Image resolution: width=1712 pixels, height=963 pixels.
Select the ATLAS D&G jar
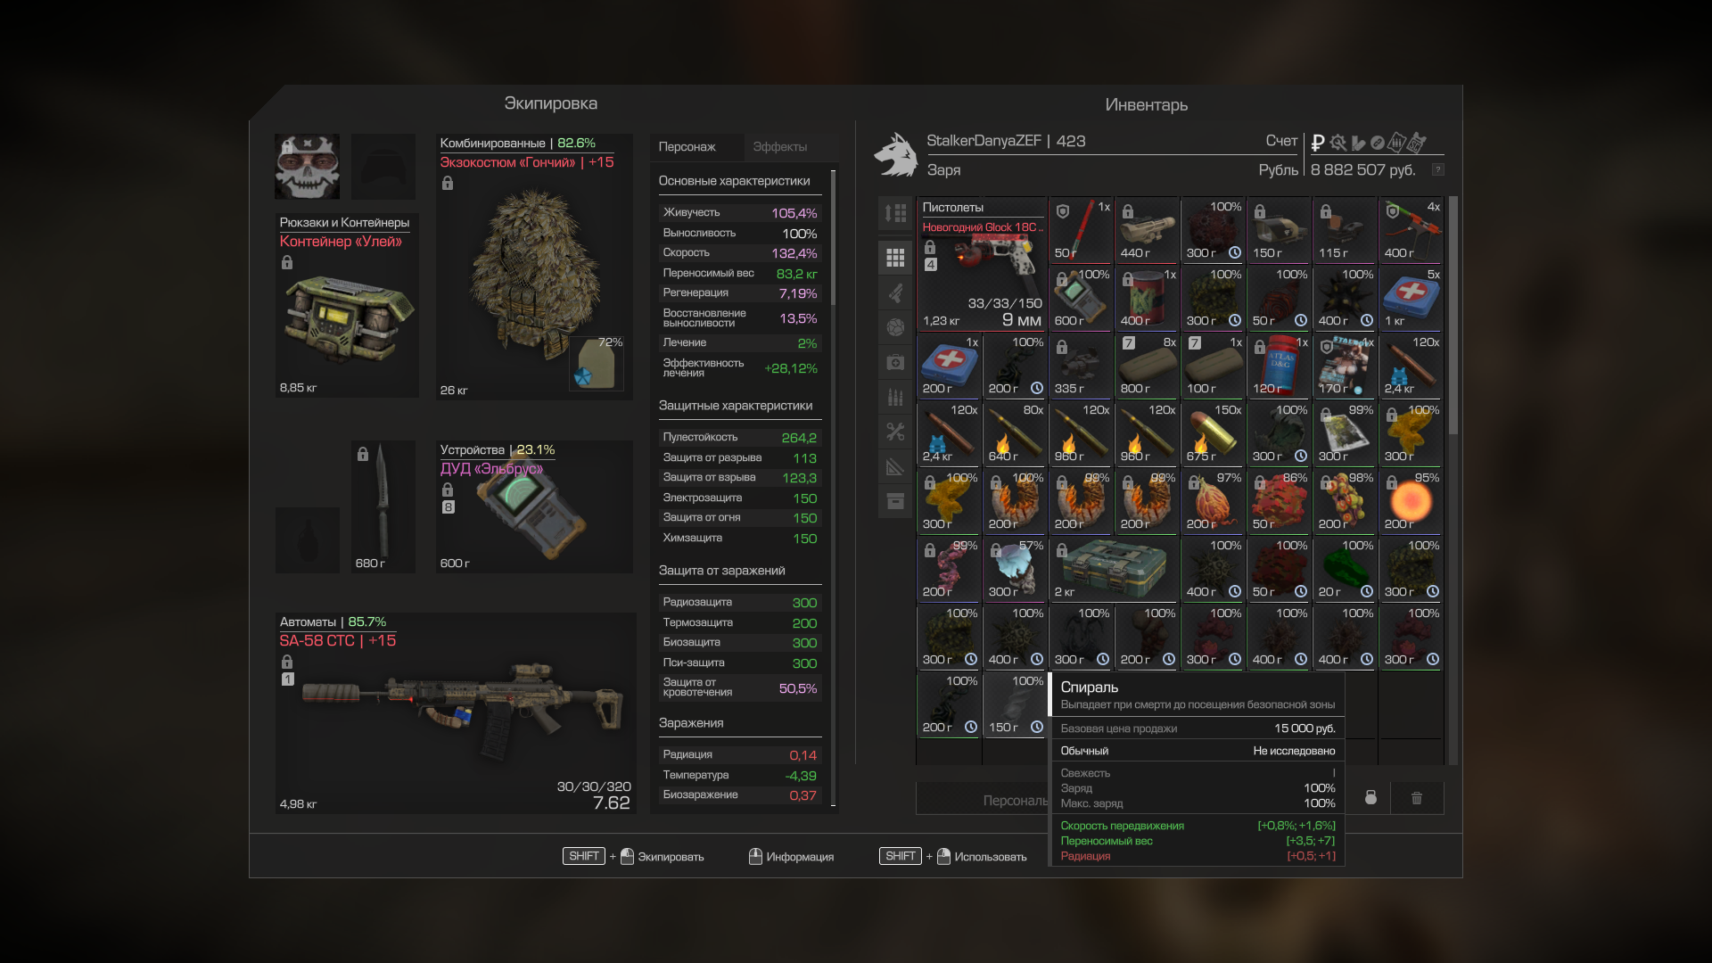[x=1280, y=366]
